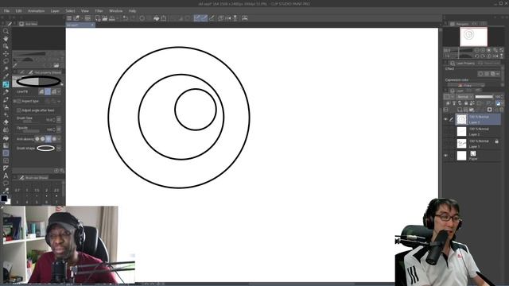Image resolution: width=509 pixels, height=286 pixels.
Task: Open the Line/Fill options dropdown
Action: pyautogui.click(x=59, y=92)
